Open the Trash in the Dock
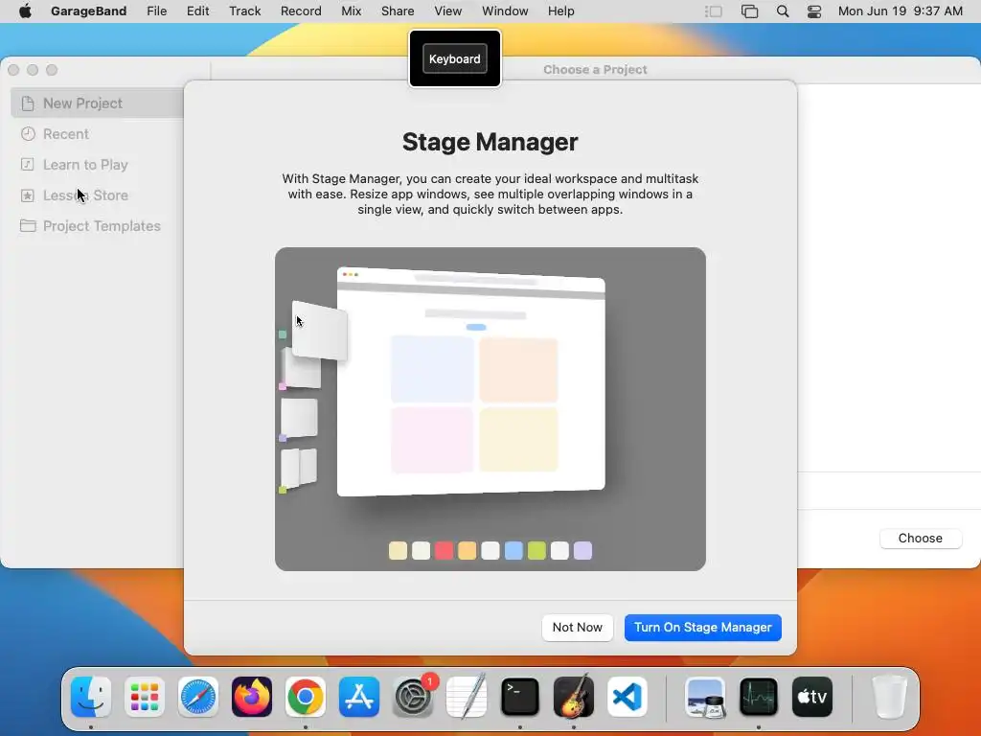 (889, 697)
